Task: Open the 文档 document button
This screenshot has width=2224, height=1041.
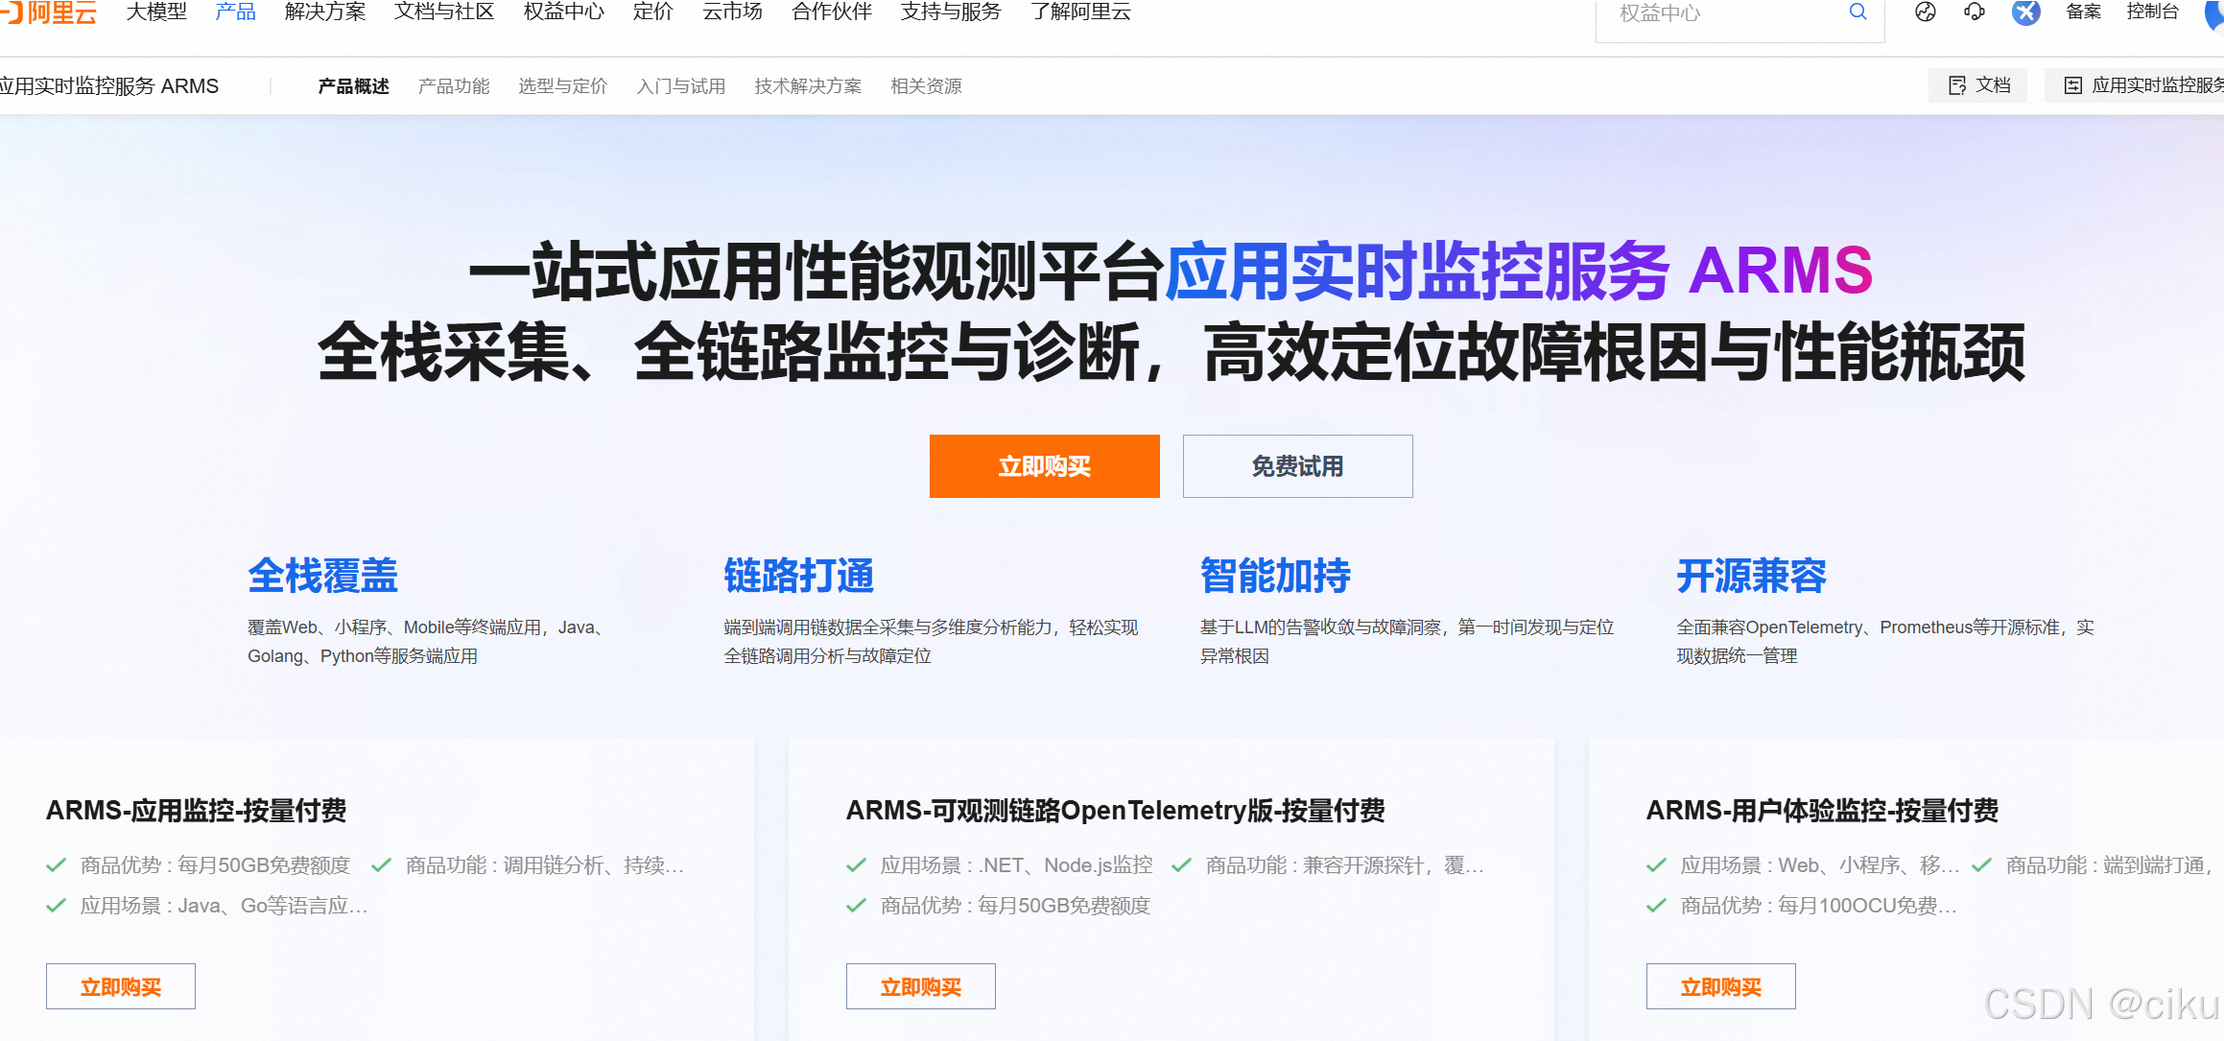Action: click(x=1978, y=85)
